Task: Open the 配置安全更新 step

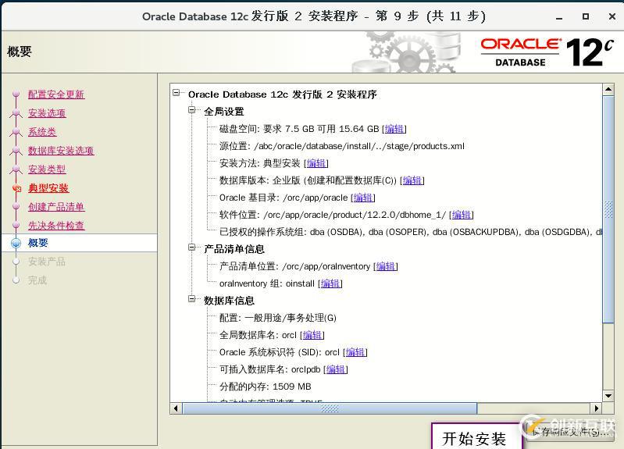Action: pyautogui.click(x=56, y=94)
